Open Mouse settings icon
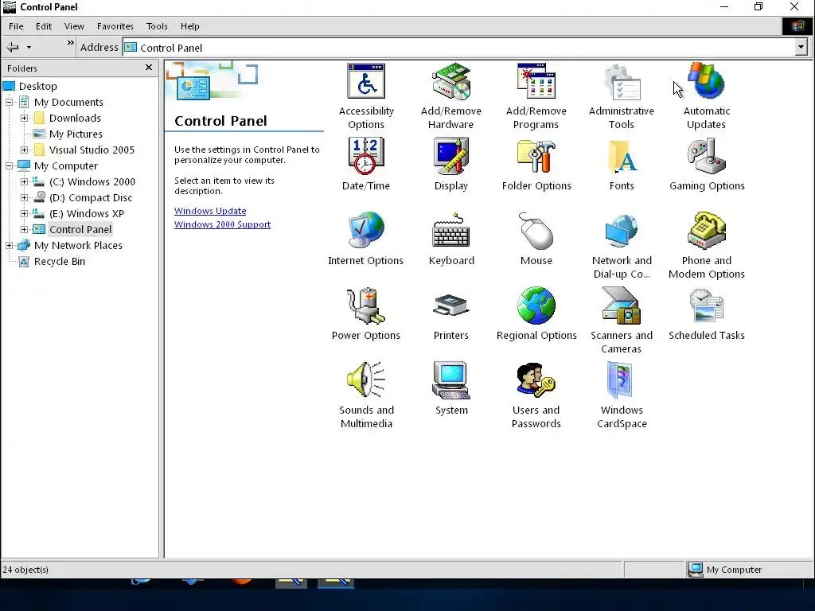 pos(536,231)
